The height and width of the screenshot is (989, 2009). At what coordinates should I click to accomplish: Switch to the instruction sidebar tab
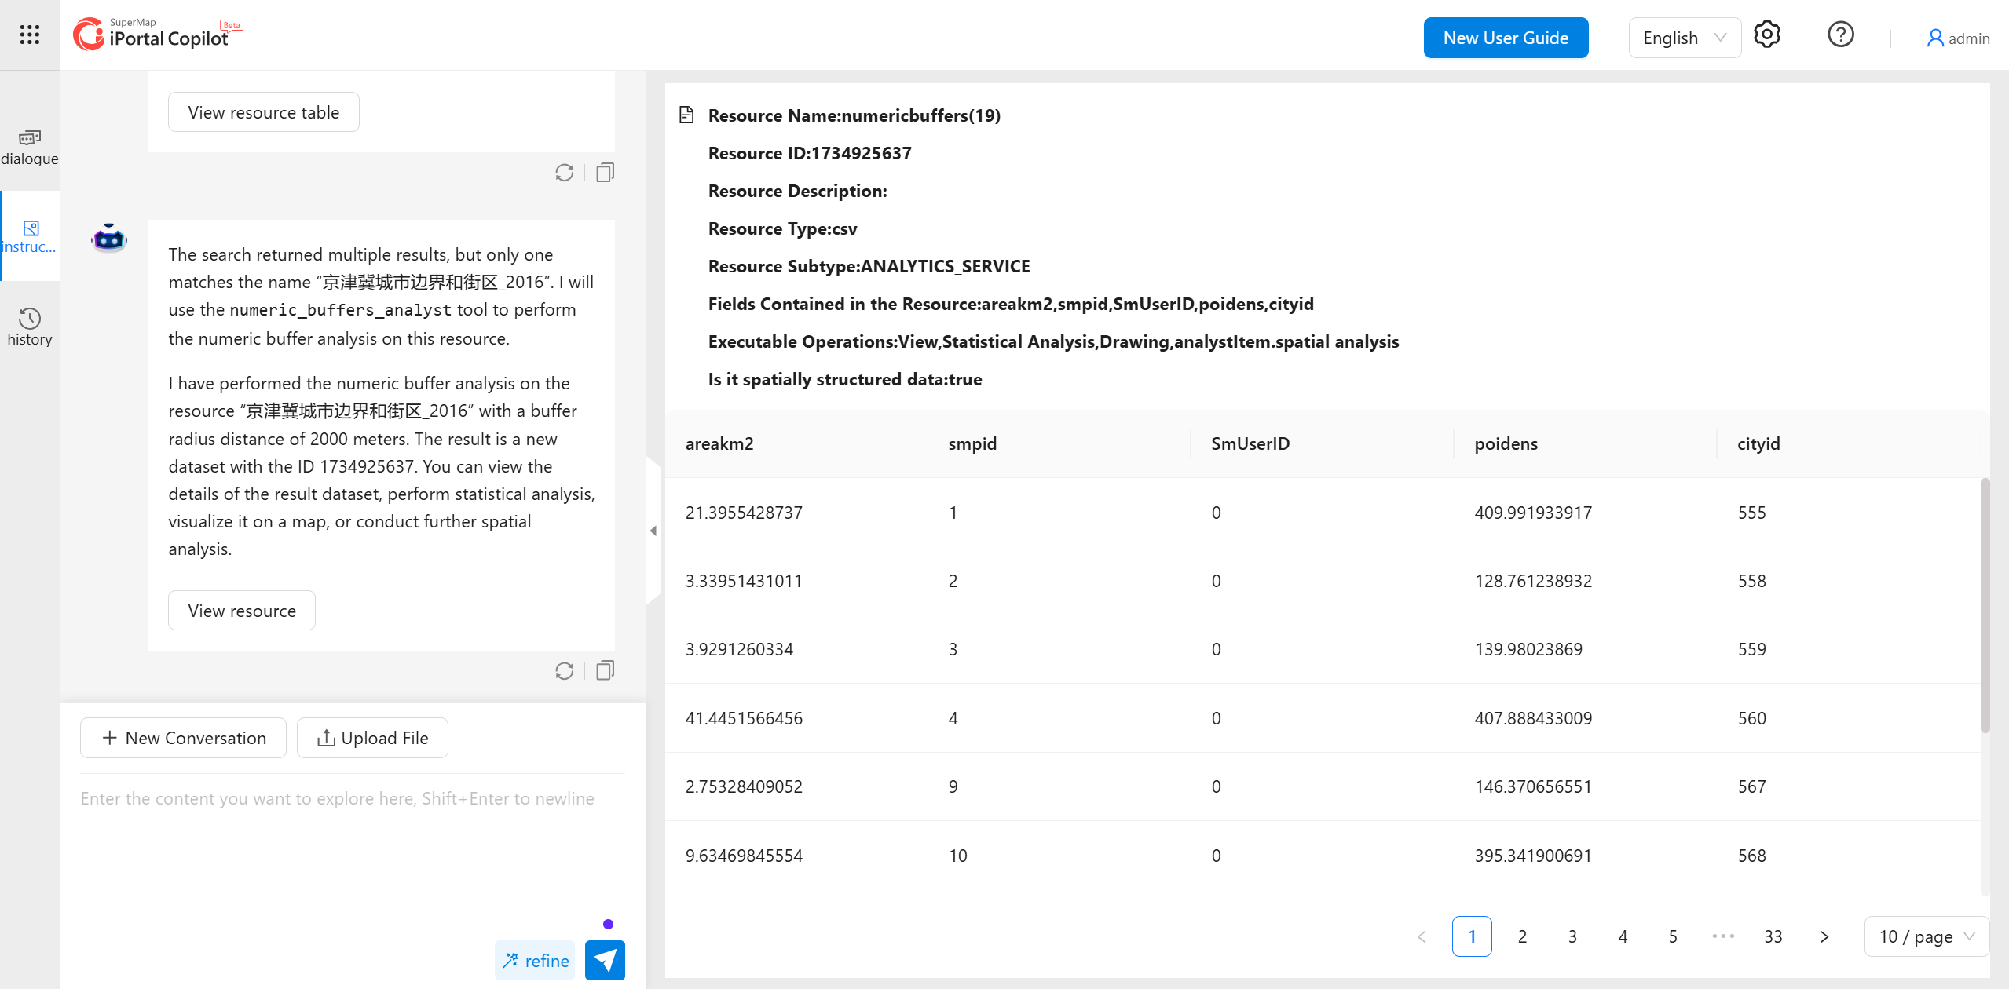30,236
